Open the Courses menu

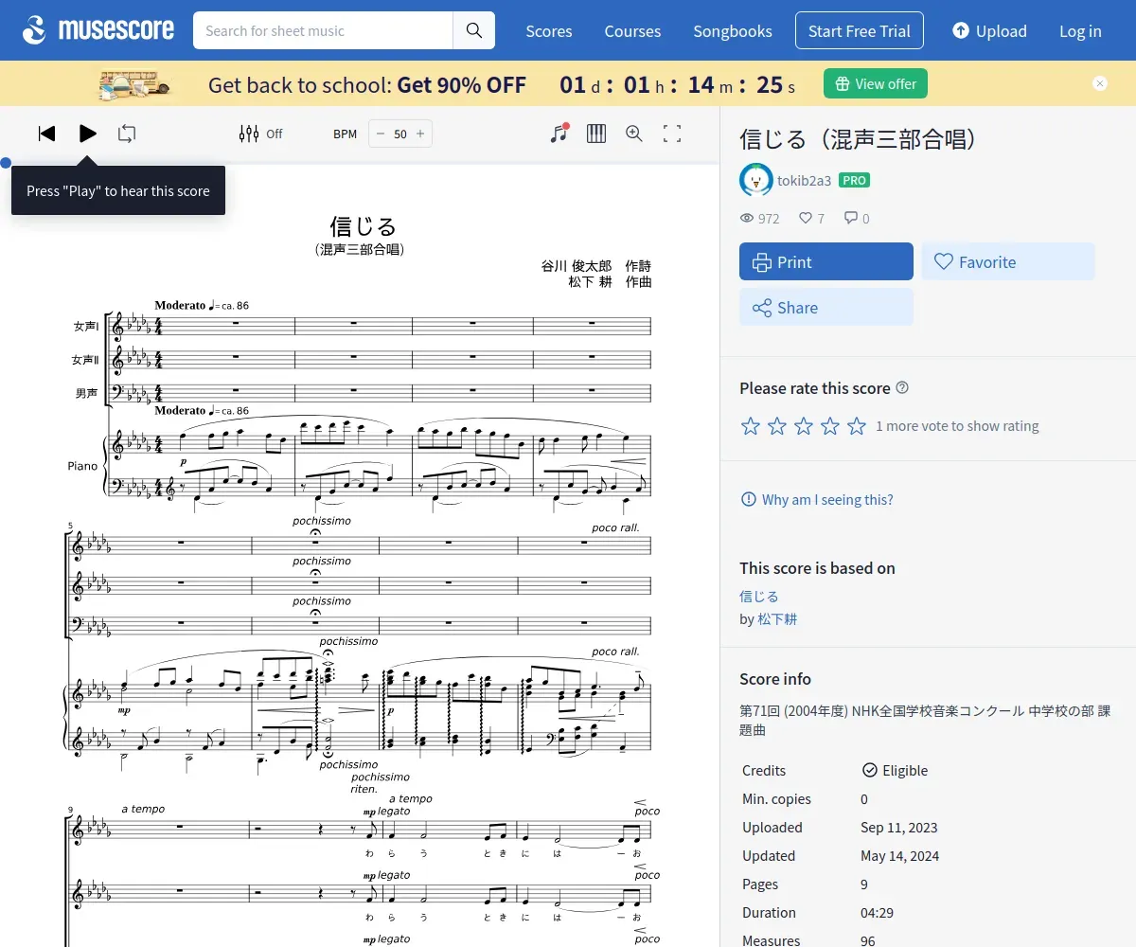click(x=632, y=31)
